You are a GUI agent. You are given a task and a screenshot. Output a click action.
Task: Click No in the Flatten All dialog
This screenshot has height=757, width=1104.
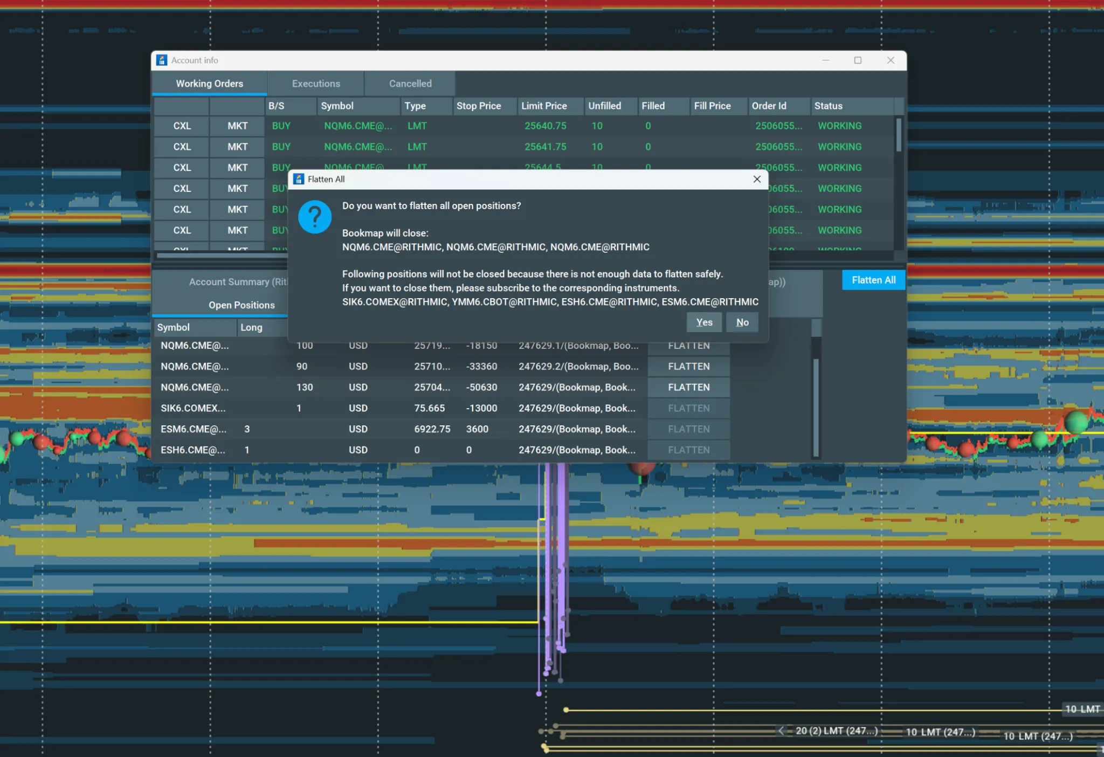pyautogui.click(x=742, y=322)
